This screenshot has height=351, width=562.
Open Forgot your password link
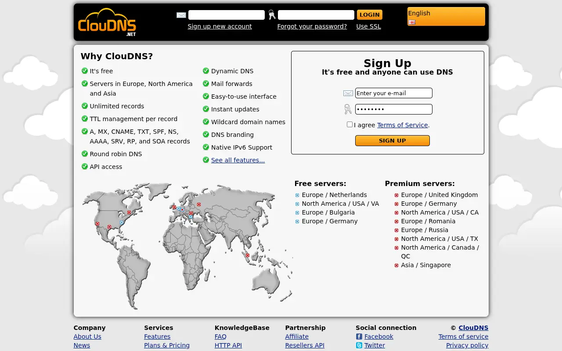coord(312,26)
